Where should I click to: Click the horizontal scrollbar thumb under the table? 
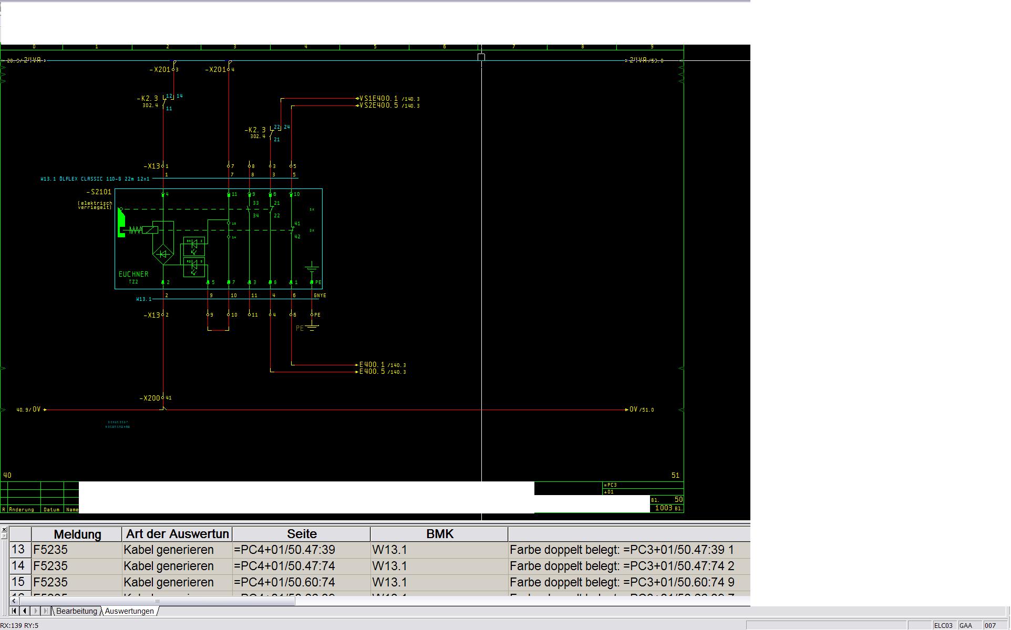point(157,601)
